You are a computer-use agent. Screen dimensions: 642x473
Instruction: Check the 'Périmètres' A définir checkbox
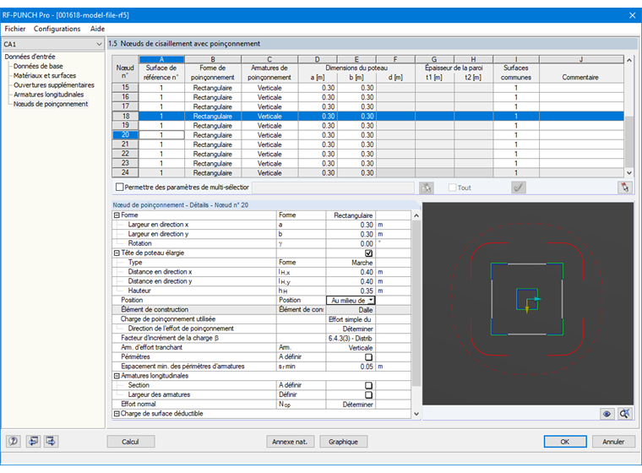point(368,357)
